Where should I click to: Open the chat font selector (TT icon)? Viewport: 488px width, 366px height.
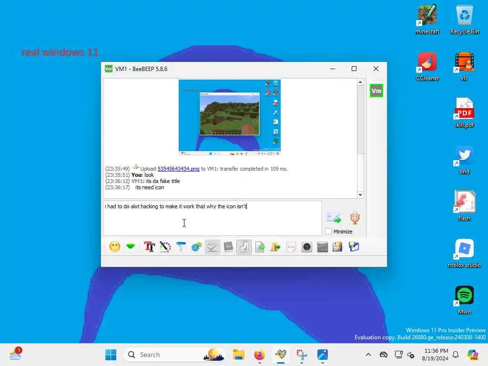[149, 247]
